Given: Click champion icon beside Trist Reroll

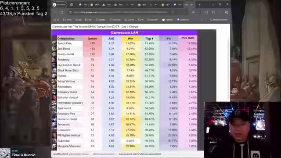Looking at the screenshot, I should tap(54, 108).
